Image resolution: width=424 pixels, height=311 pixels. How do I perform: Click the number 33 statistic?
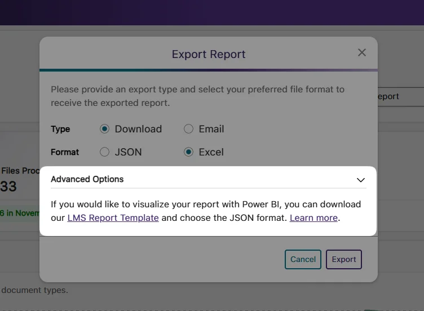8,186
